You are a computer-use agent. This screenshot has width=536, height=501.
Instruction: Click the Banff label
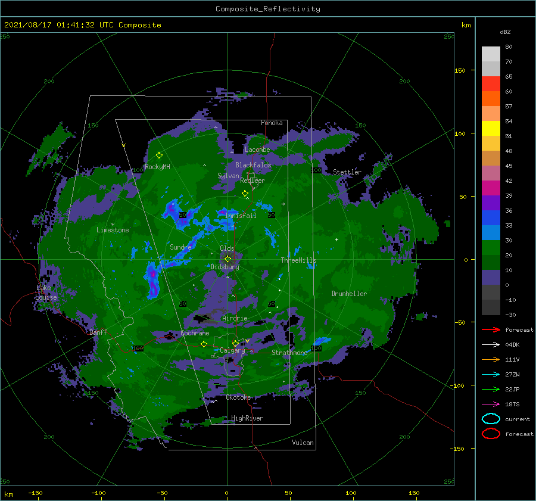pyautogui.click(x=98, y=332)
